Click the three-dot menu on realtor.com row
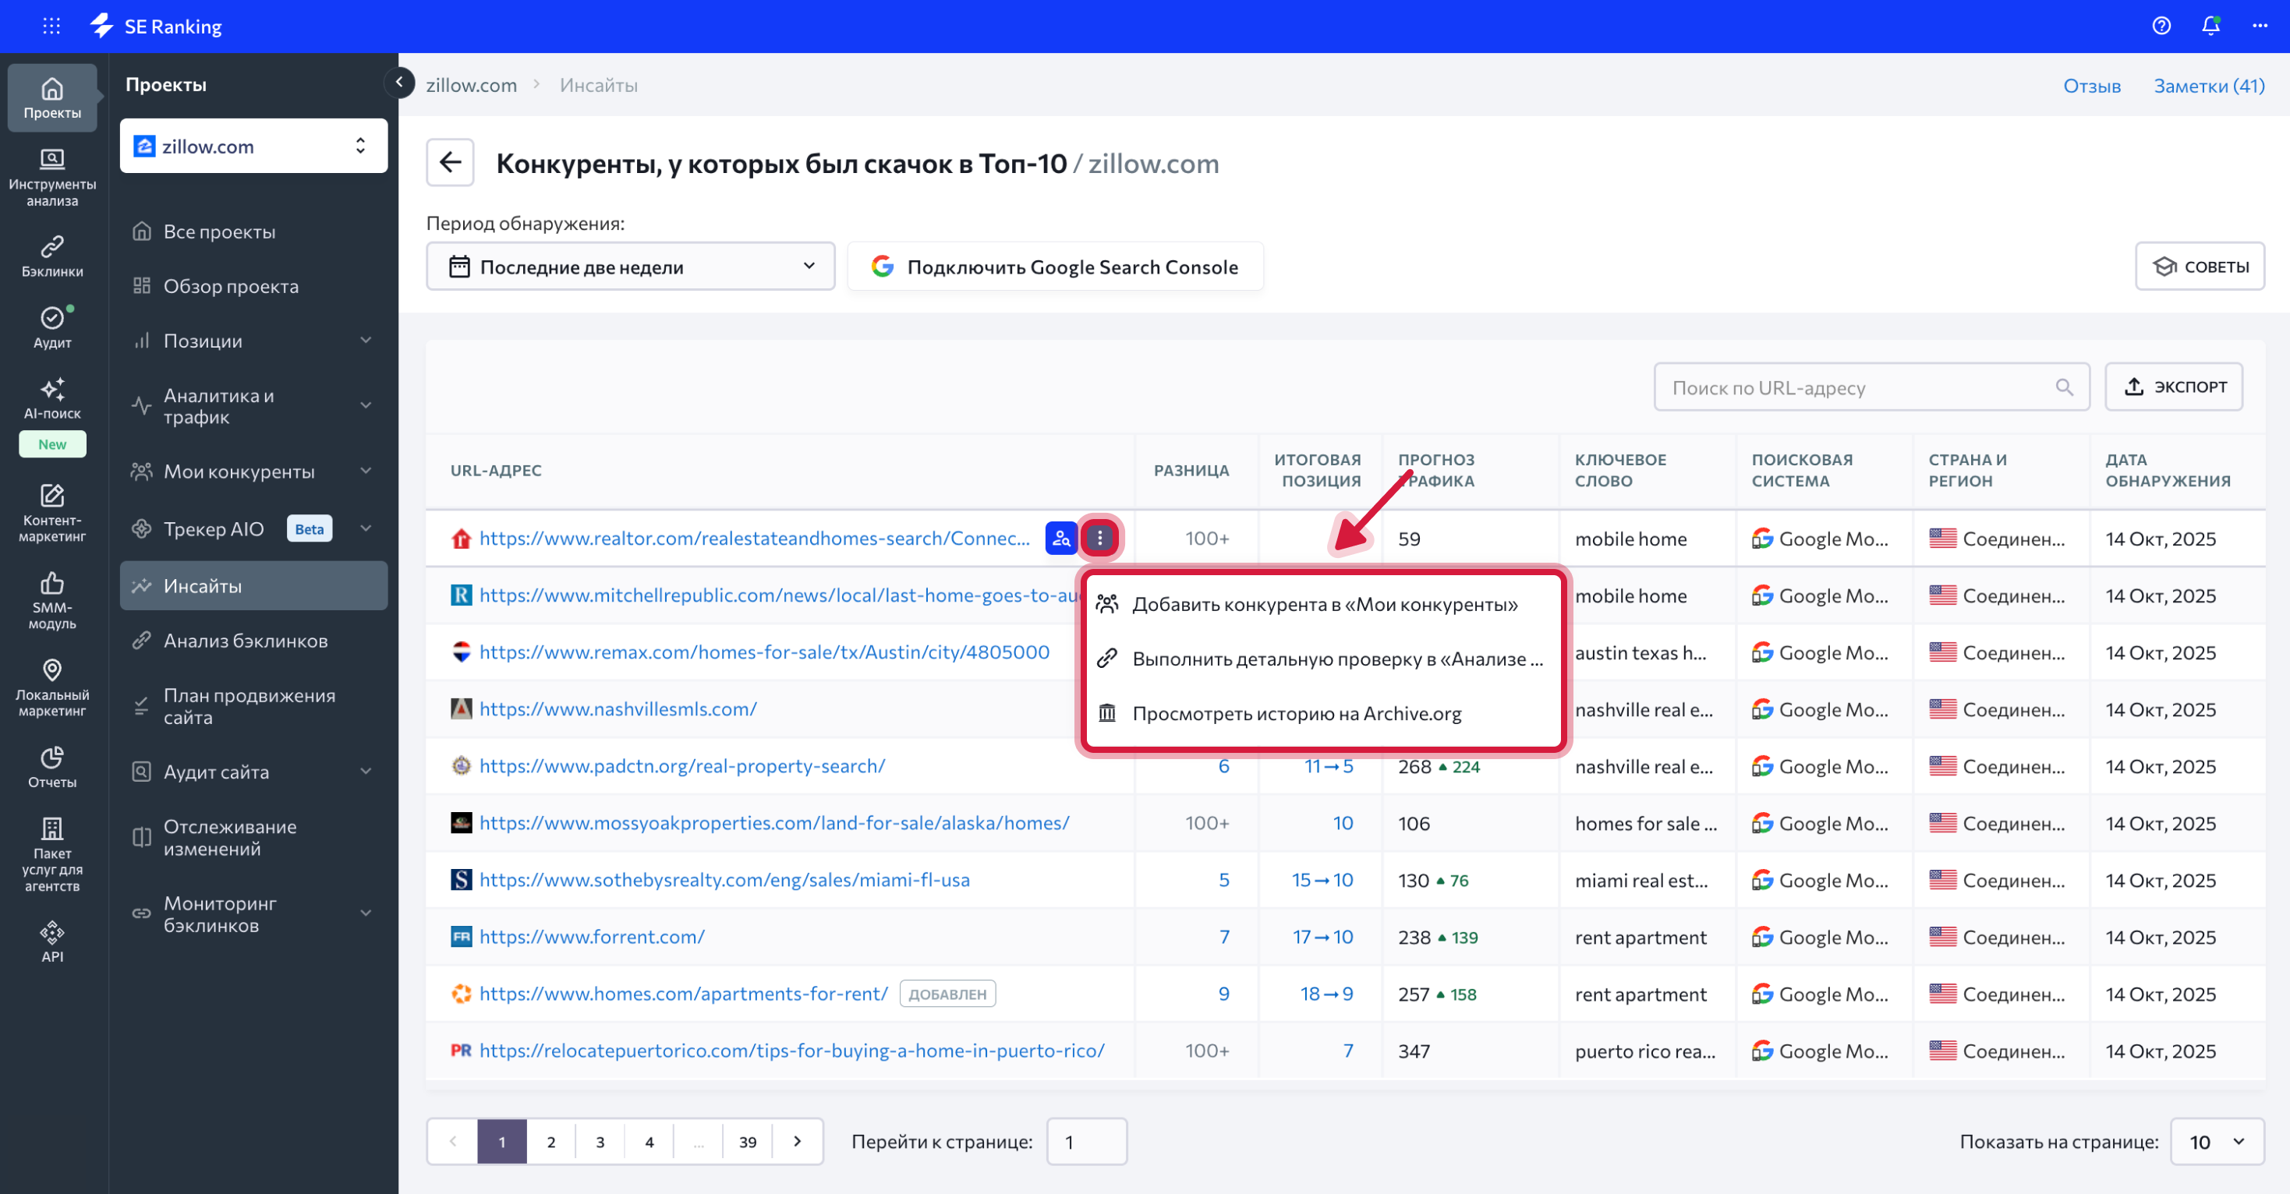 [1099, 539]
